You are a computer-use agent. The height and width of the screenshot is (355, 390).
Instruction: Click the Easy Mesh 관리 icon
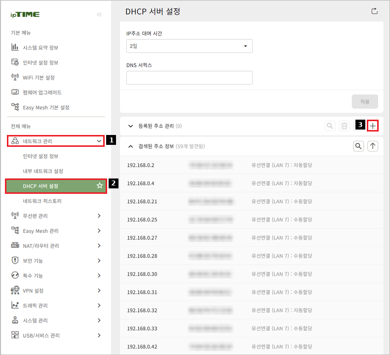[x=15, y=230]
